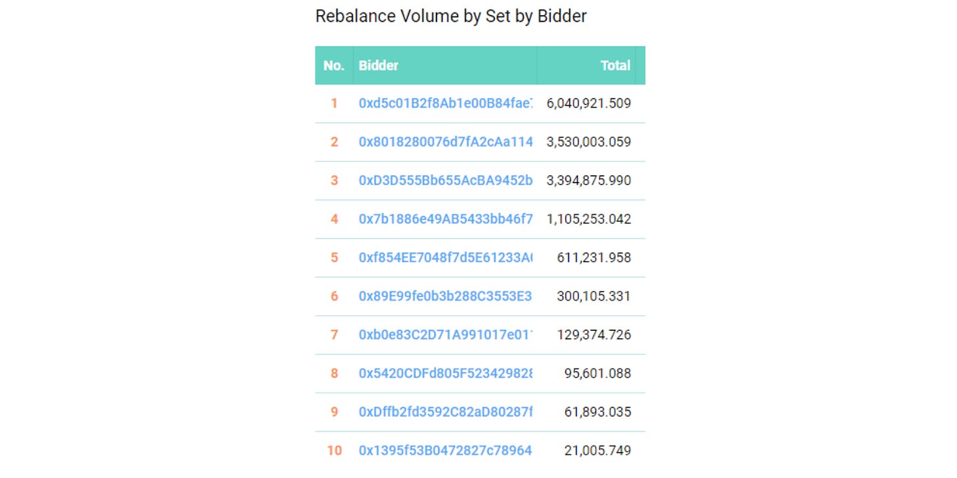Image resolution: width=957 pixels, height=478 pixels.
Task: Sort table by the Total column header
Action: pos(615,66)
